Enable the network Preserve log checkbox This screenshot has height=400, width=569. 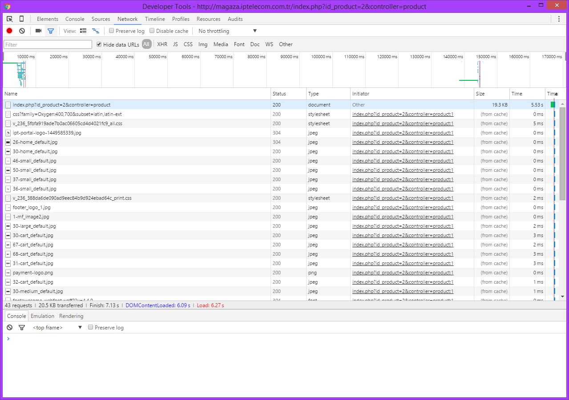coord(112,31)
